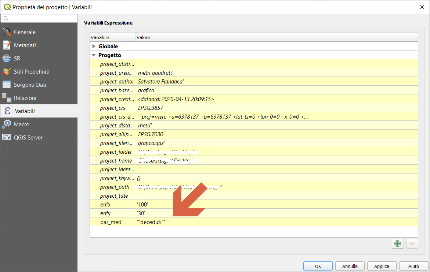Click the QGIS Server icon
Screen dimensions: 430x272
click(x=7, y=138)
